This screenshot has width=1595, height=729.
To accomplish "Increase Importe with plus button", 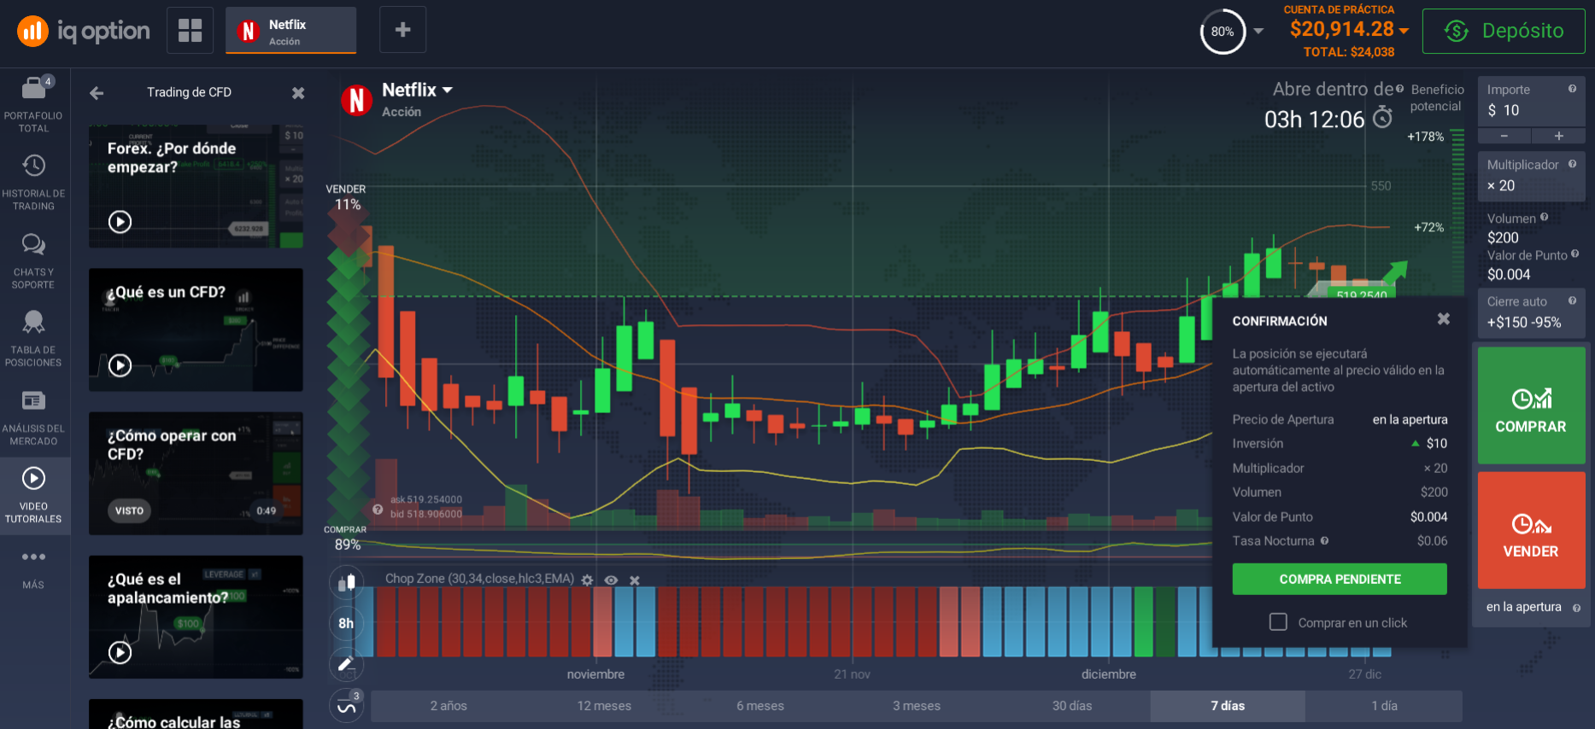I will pyautogui.click(x=1558, y=137).
